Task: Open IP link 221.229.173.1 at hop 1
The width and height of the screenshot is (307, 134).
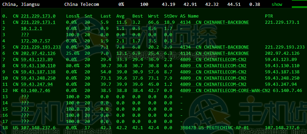Action: tap(38, 22)
